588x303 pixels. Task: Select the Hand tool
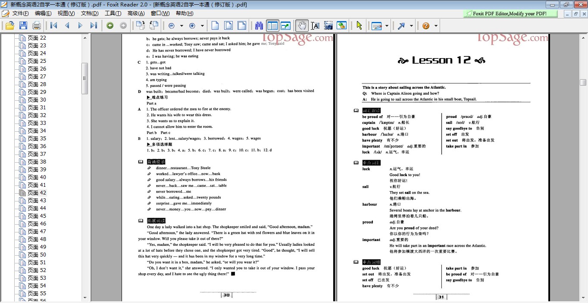point(302,26)
